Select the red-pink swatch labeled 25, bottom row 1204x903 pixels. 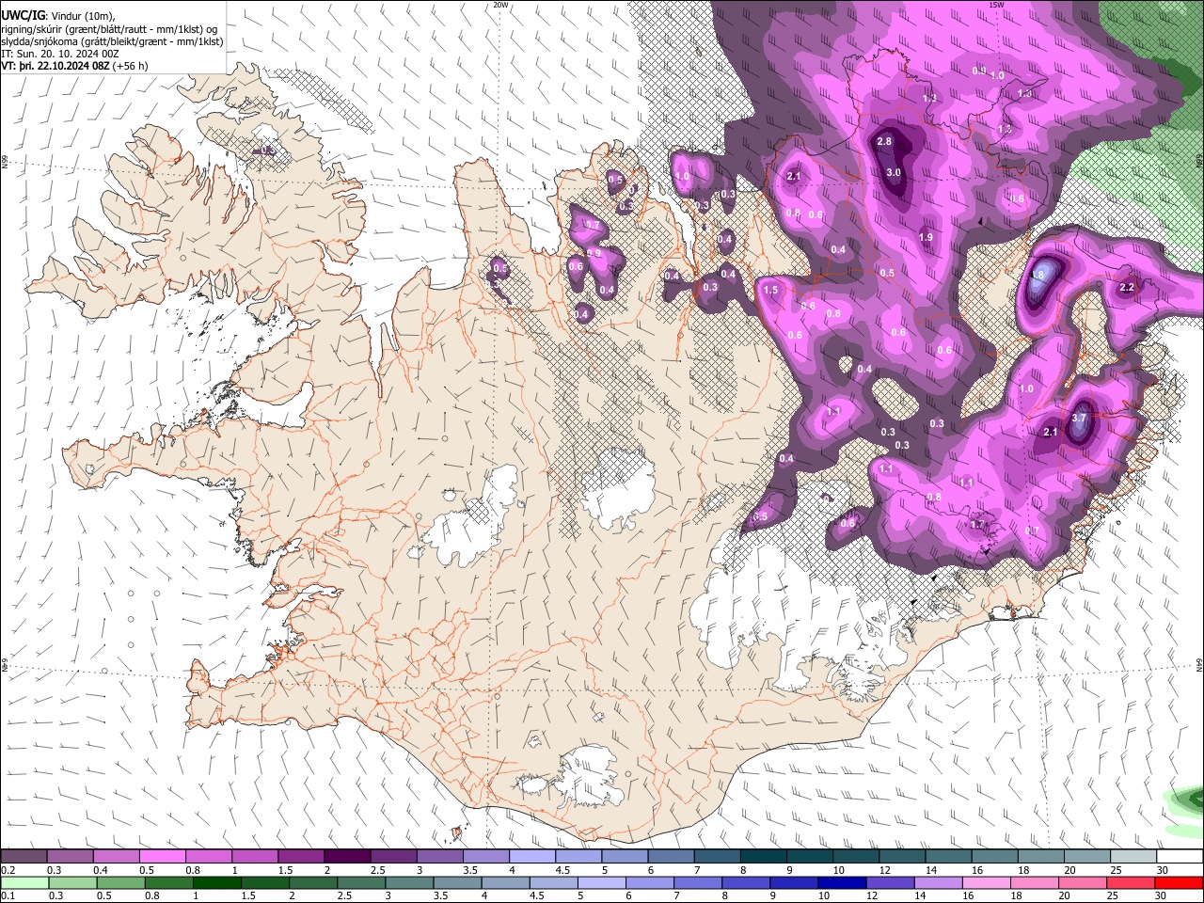pyautogui.click(x=1130, y=882)
